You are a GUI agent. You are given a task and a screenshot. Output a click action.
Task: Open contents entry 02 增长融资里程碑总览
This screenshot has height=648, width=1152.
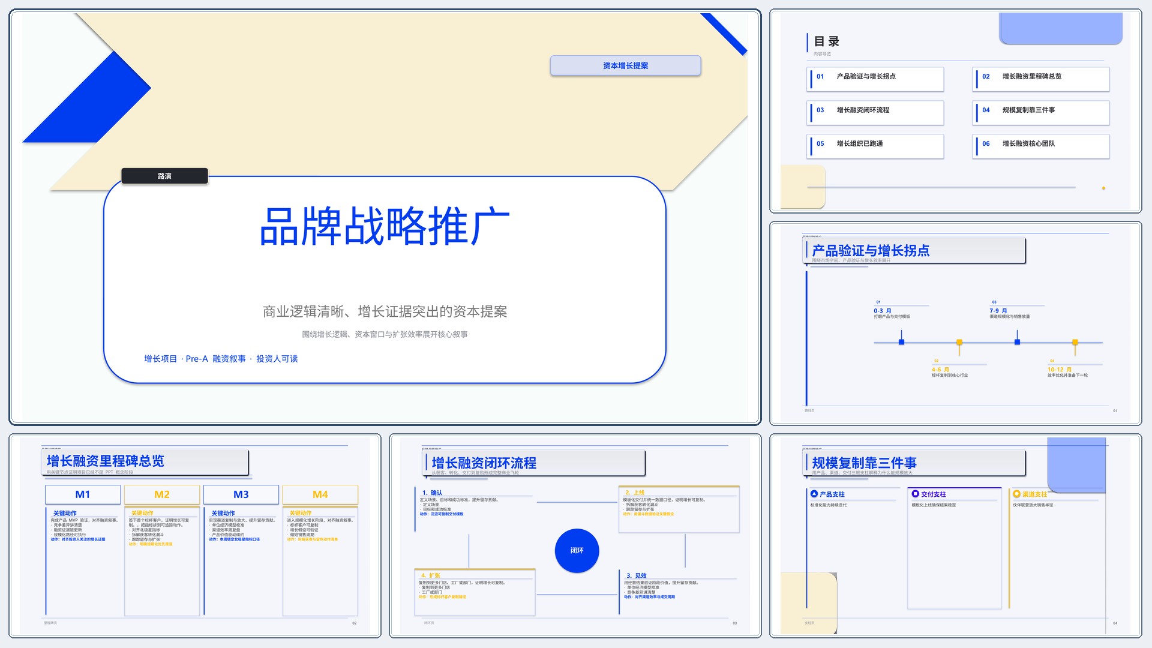(1041, 79)
